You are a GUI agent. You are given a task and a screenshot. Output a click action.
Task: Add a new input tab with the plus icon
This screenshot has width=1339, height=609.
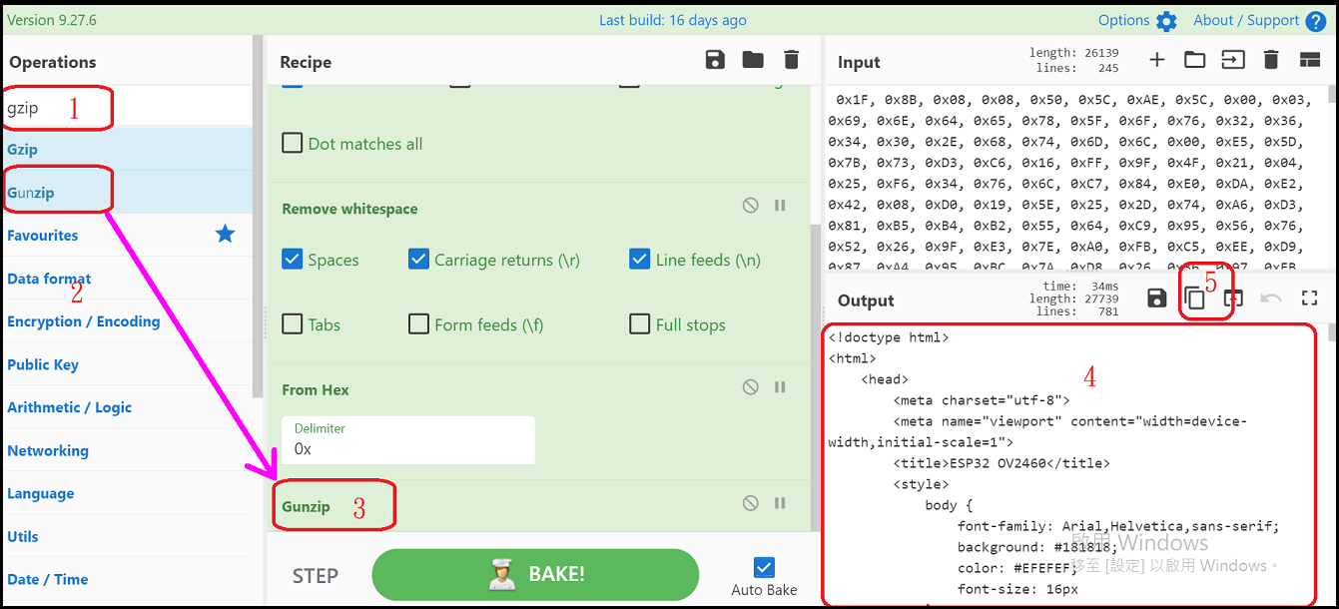click(1156, 60)
